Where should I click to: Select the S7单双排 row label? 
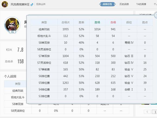(x=44, y=56)
